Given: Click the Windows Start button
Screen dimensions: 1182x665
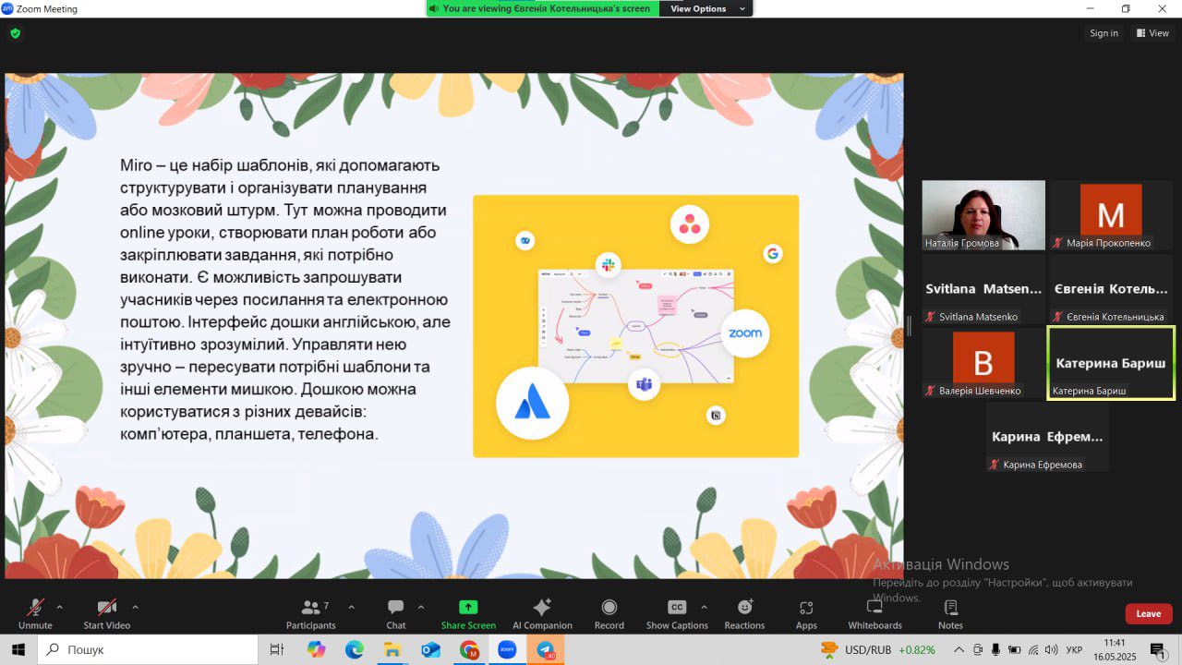Looking at the screenshot, I should click(18, 649).
